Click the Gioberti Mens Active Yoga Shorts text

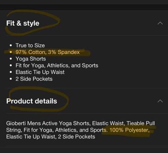[49, 123]
